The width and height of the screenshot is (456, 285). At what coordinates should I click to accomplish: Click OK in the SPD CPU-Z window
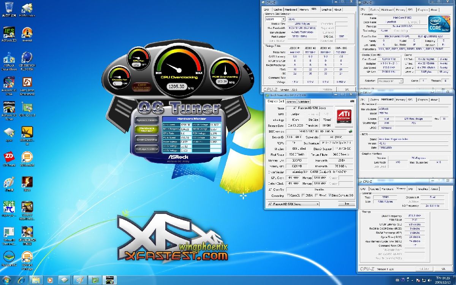[346, 89]
